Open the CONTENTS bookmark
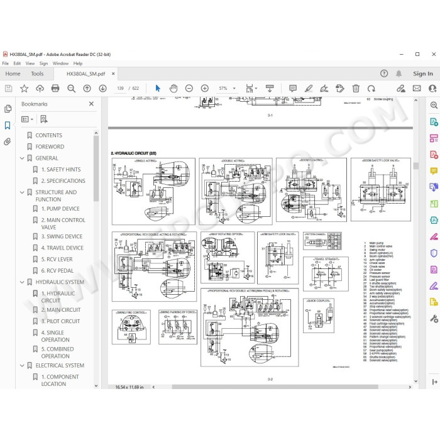 [48, 135]
